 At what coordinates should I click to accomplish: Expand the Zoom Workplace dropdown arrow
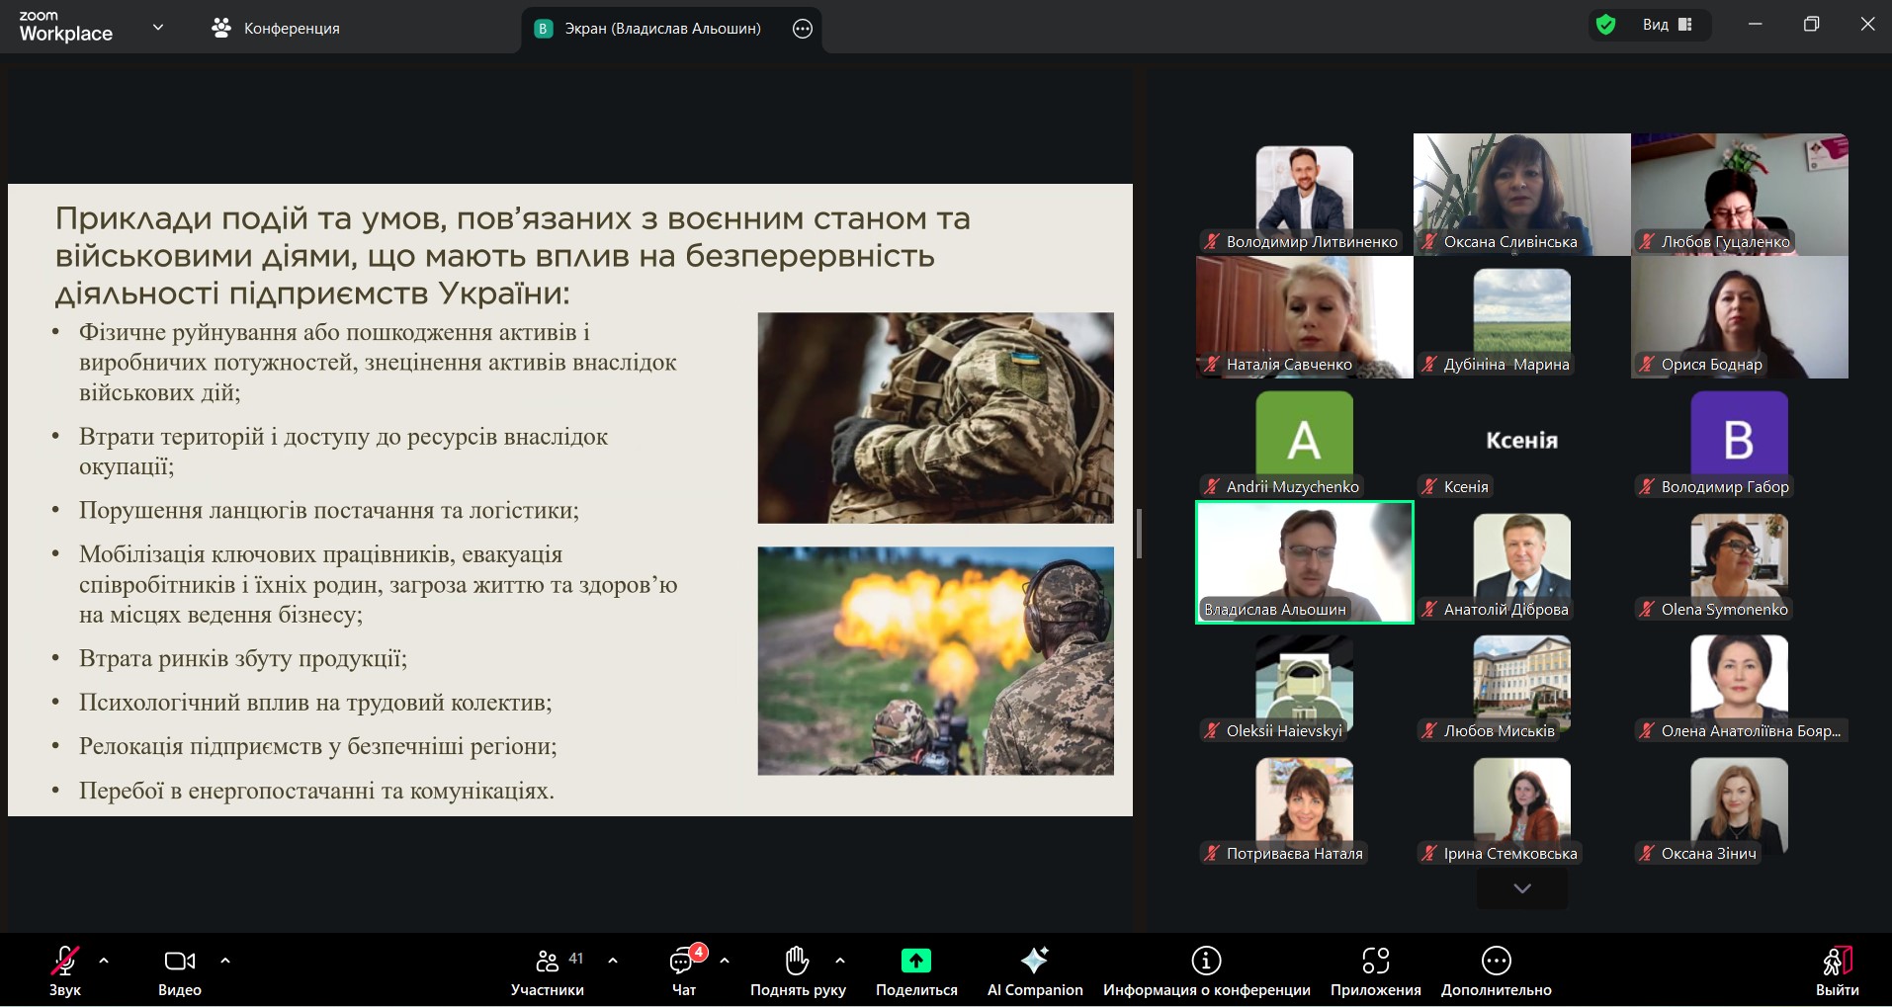tap(158, 28)
